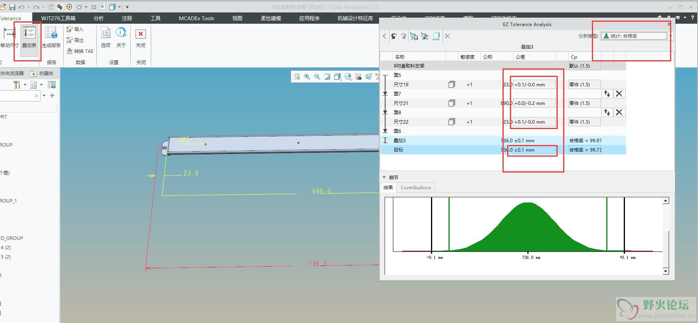Click the hammer tree settings icon
Image resolution: width=698 pixels, height=323 pixels.
click(x=16, y=85)
